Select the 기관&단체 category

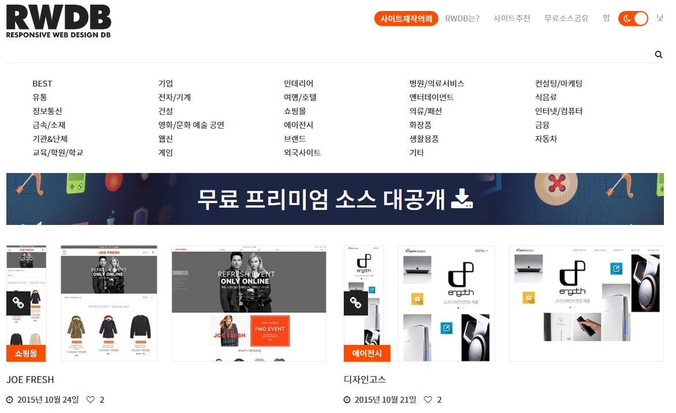(x=50, y=139)
